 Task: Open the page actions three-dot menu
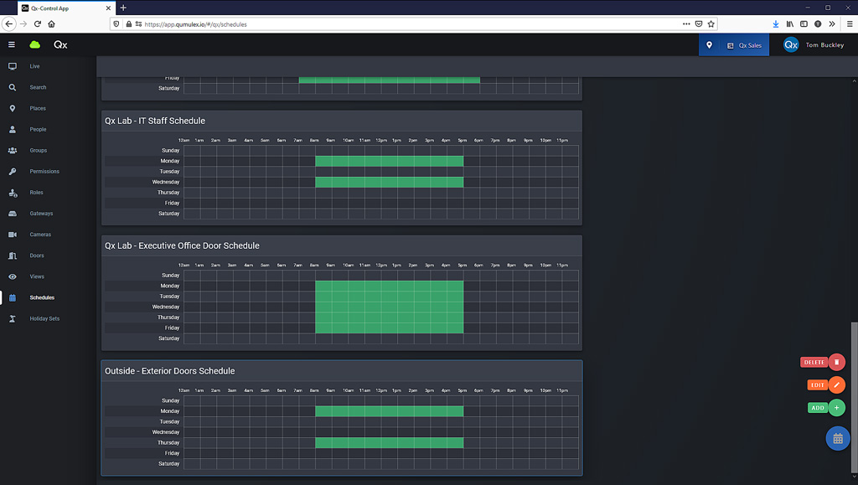point(686,24)
